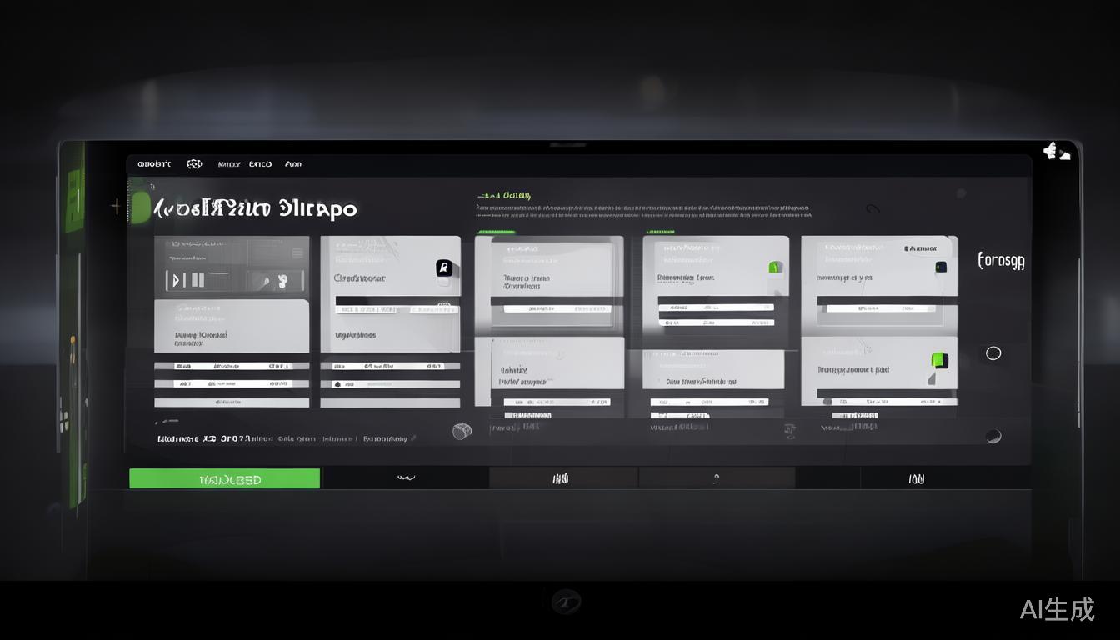Click the circle icon on right sidebar
Viewport: 1120px width, 640px height.
[x=993, y=353]
